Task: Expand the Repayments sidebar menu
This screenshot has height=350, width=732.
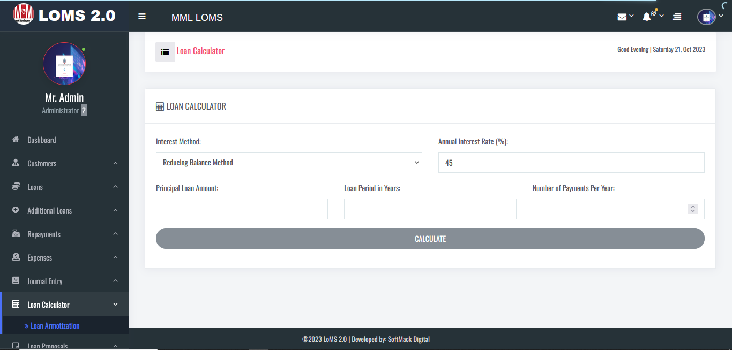Action: (x=64, y=234)
